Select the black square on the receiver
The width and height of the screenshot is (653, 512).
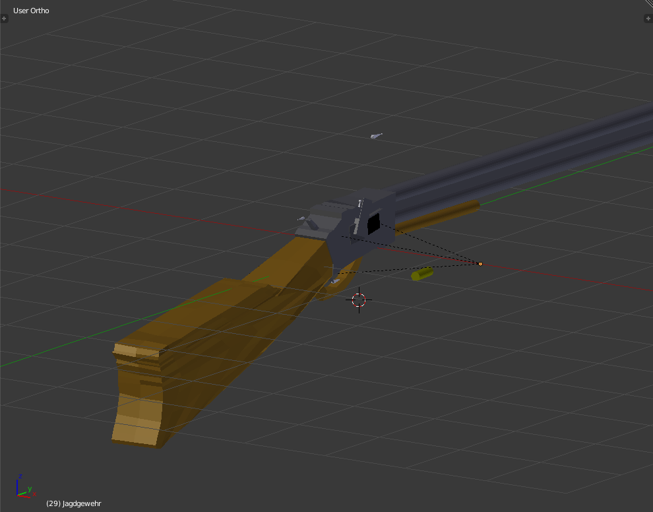373,223
